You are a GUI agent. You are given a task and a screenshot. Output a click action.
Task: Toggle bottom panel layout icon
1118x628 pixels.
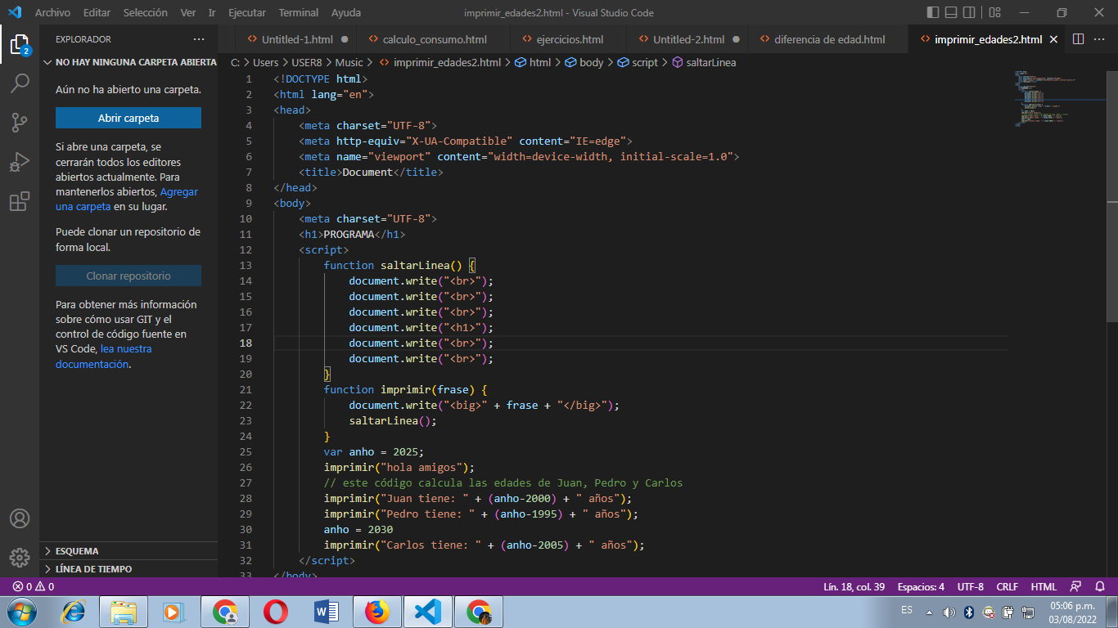[952, 12]
